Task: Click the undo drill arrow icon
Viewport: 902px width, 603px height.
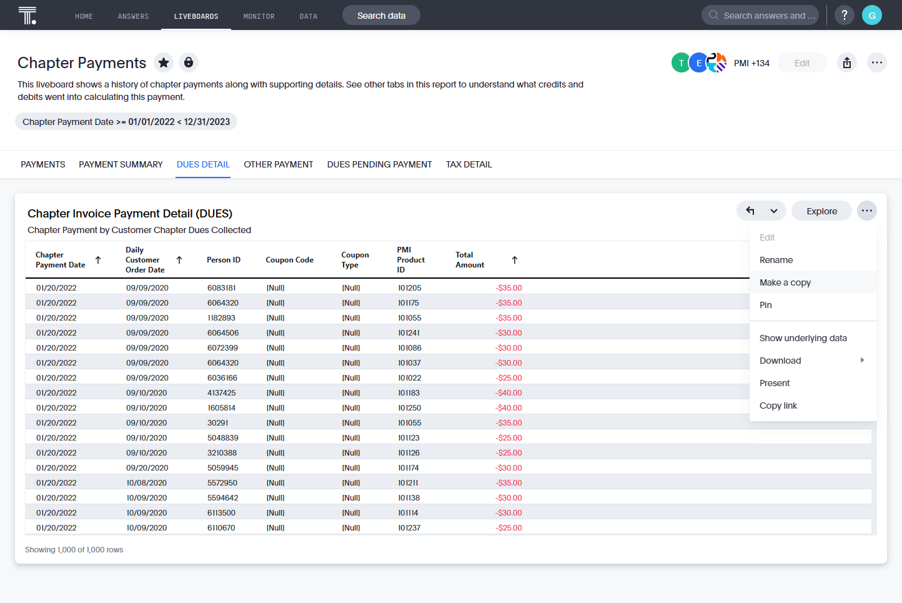Action: 750,211
